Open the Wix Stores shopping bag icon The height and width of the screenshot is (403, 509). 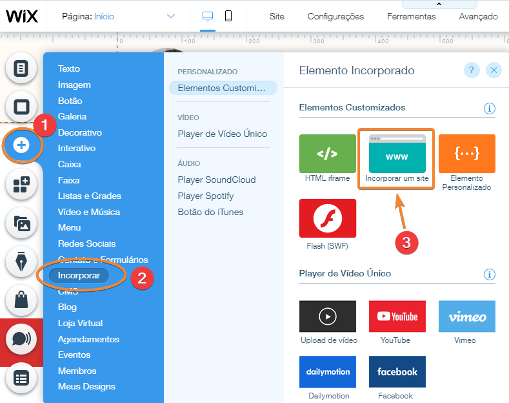21,300
